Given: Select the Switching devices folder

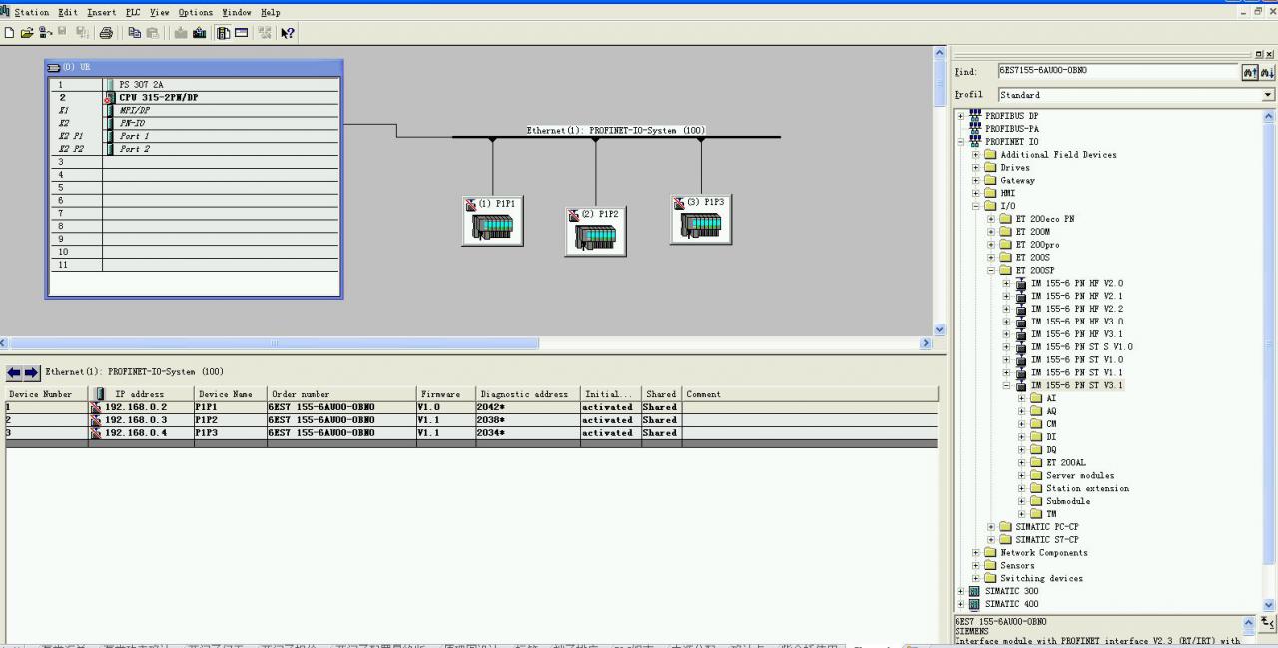Looking at the screenshot, I should (1041, 579).
